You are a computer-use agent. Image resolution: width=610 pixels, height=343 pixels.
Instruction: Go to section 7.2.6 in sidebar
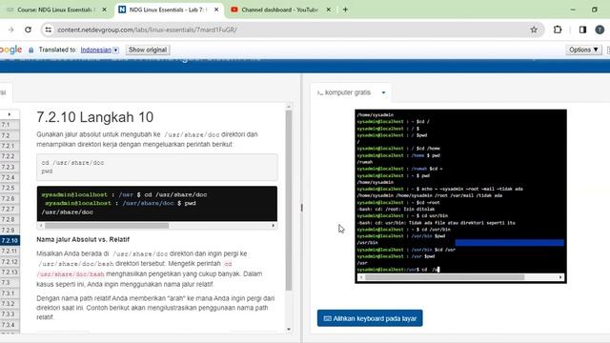tap(10, 198)
